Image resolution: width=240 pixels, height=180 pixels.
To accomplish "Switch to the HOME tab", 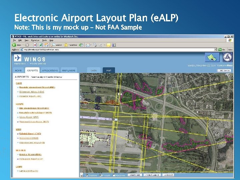I will point(18,70).
